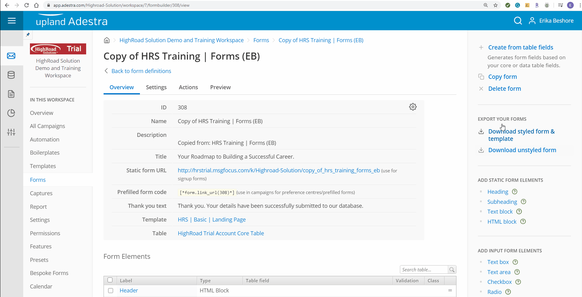582x297 pixels.
Task: Click the upland Adestra logo
Action: pyautogui.click(x=71, y=21)
